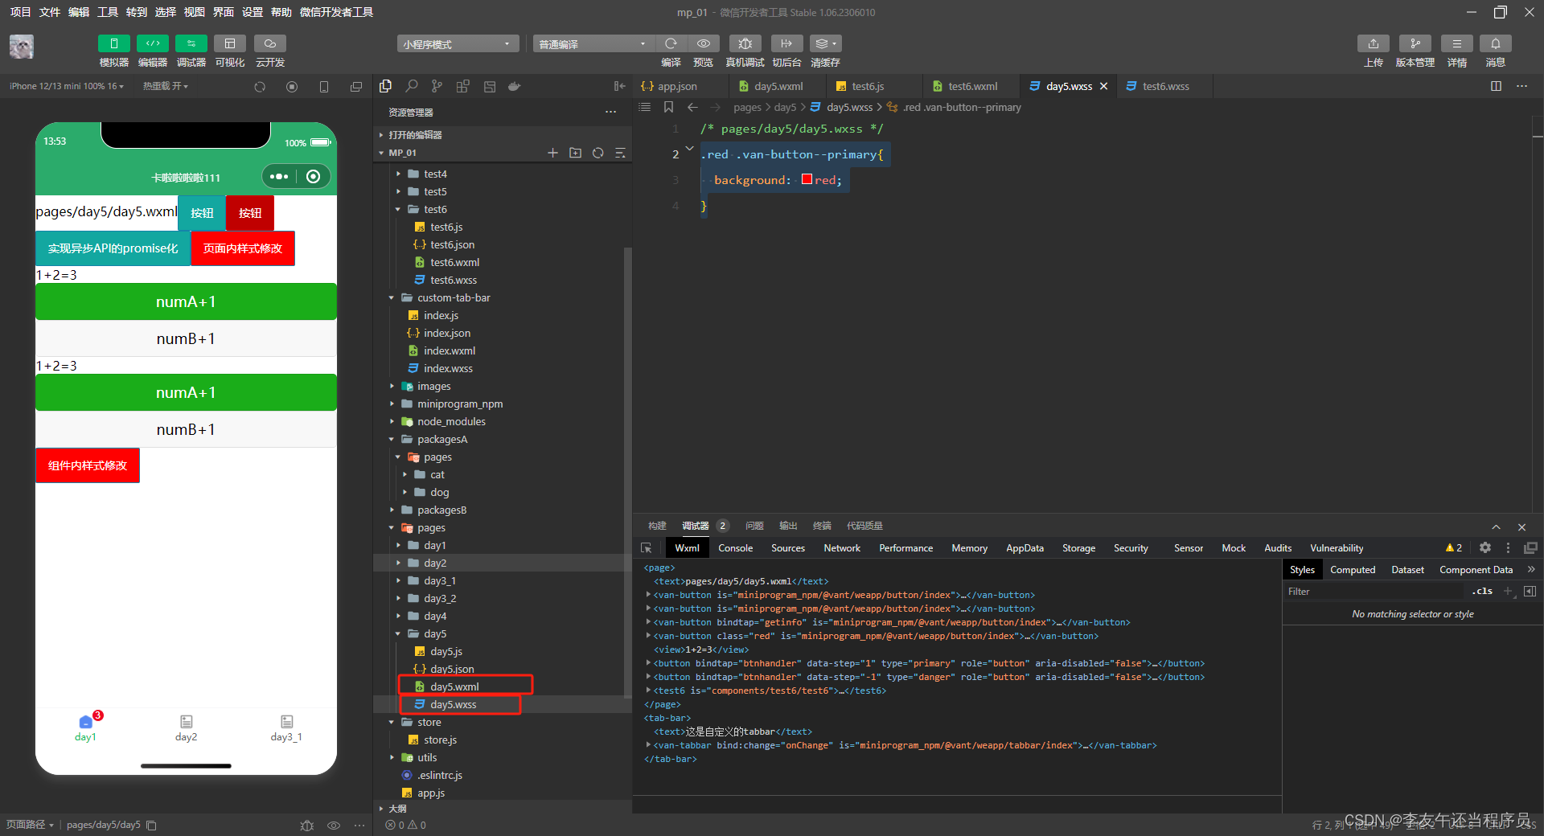1544x836 pixels.
Task: Open the compile mode dropdown
Action: [593, 43]
